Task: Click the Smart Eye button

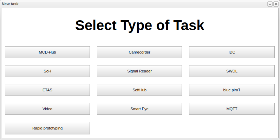Action: [139, 109]
